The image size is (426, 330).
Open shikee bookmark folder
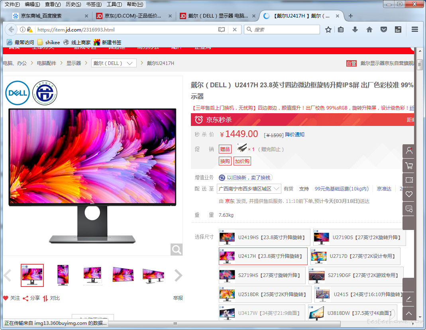tap(49, 42)
